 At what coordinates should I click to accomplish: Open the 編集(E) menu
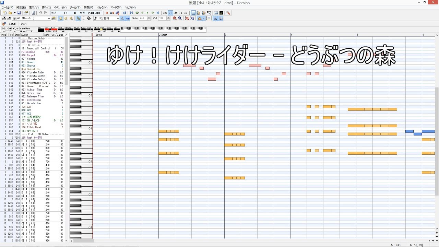pyautogui.click(x=21, y=8)
